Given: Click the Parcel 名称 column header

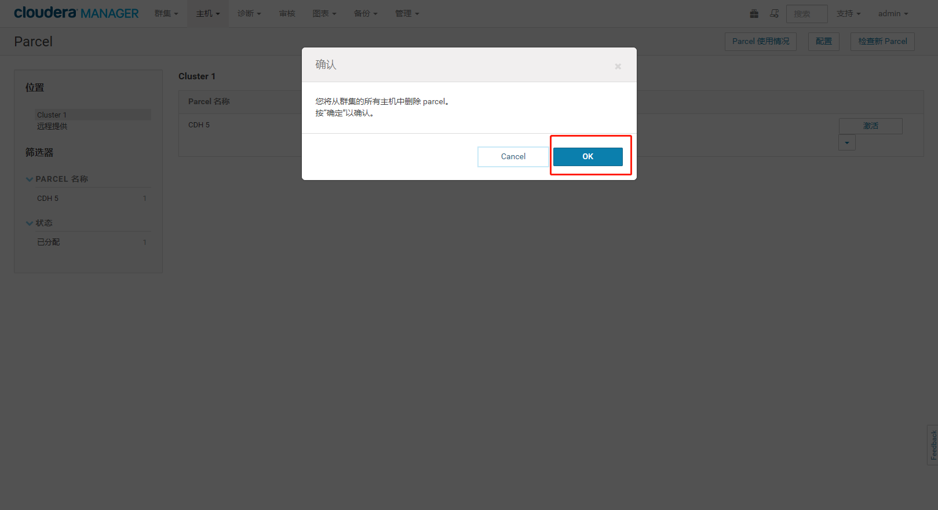Looking at the screenshot, I should [209, 101].
